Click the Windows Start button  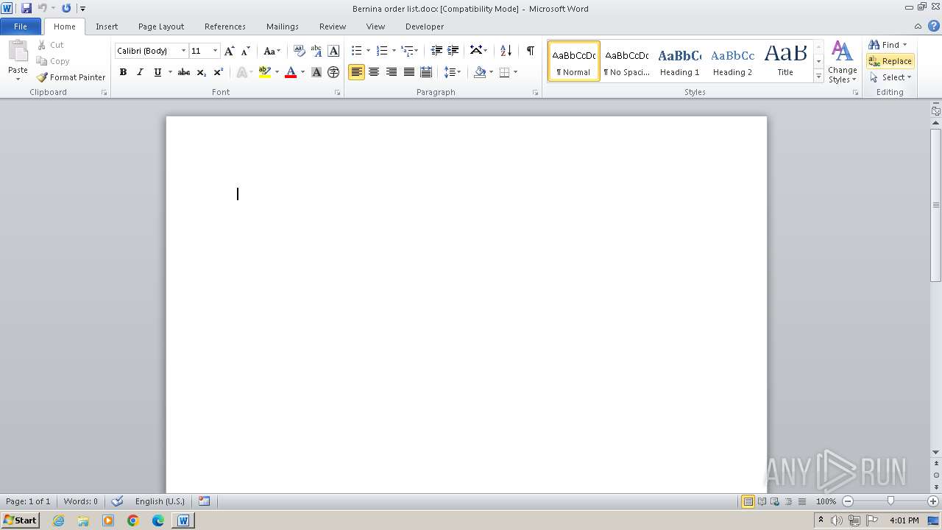[x=21, y=520]
